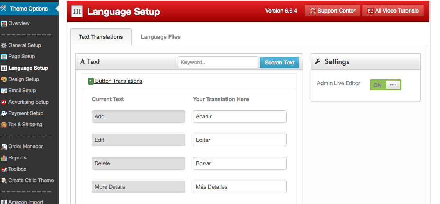Click the Toolbox icon in sidebar
This screenshot has width=440, height=204.
click(x=4, y=169)
